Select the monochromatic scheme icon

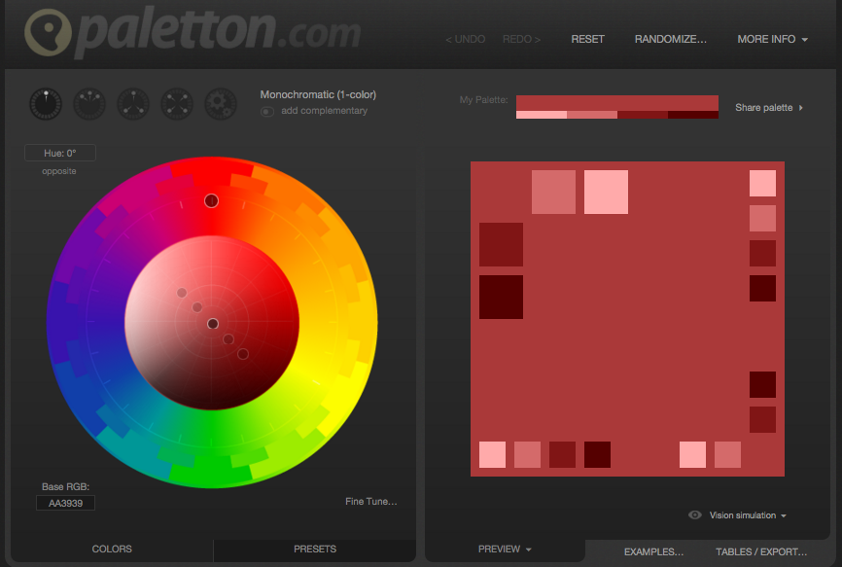tap(45, 103)
